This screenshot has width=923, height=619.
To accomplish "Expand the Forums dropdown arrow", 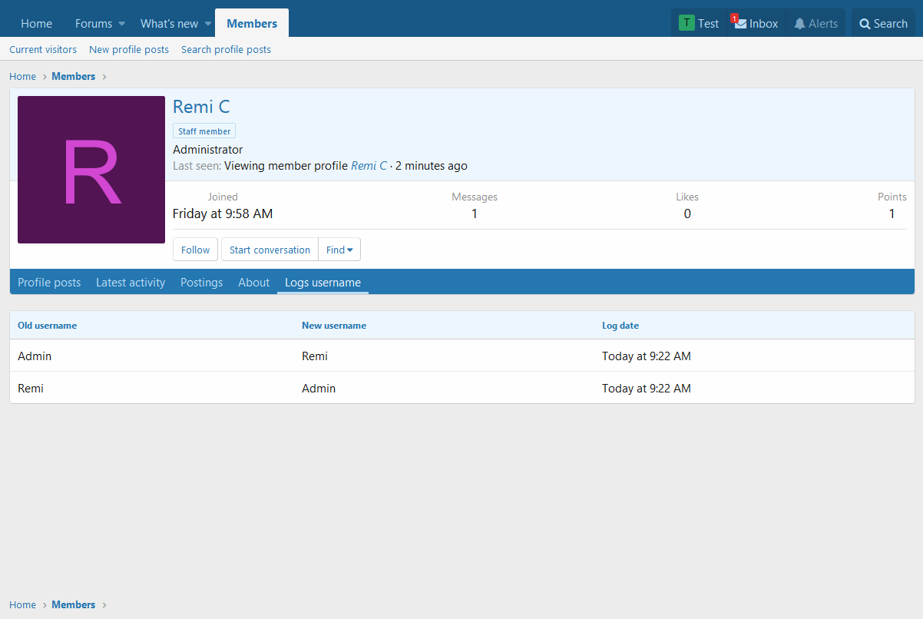I will click(121, 24).
